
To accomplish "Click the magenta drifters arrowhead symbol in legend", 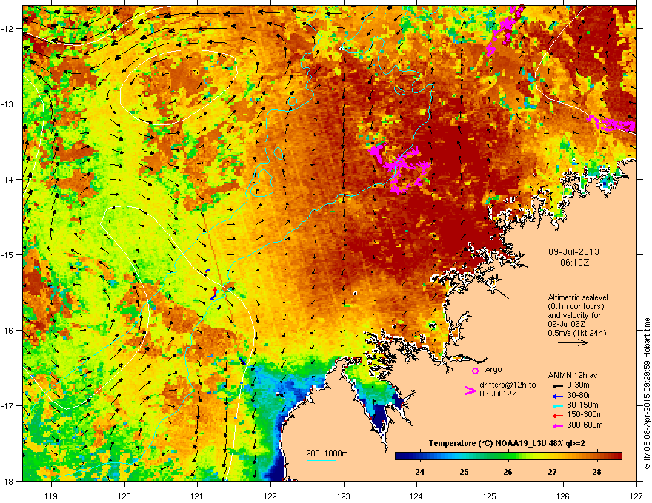I will [470, 391].
